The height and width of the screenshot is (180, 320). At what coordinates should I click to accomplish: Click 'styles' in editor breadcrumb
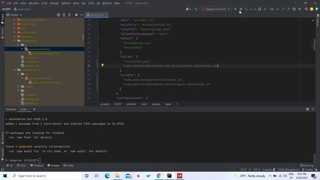coord(168,104)
